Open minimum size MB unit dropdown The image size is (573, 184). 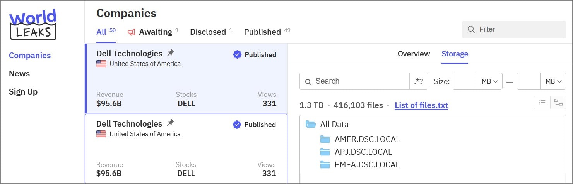489,81
